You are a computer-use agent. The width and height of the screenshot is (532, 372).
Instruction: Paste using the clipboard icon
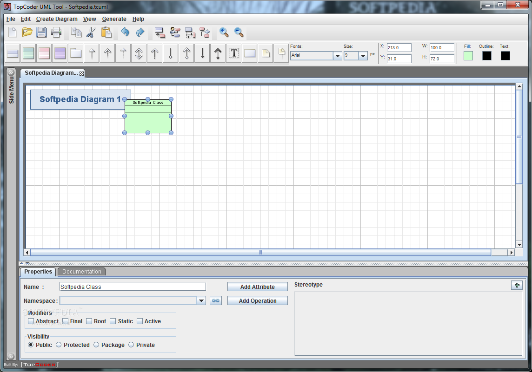coord(106,33)
